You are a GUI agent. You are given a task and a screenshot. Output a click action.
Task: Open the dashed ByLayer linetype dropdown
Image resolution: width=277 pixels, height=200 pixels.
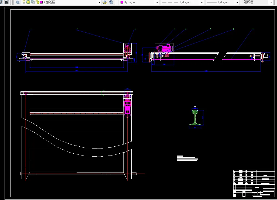tap(202, 2)
